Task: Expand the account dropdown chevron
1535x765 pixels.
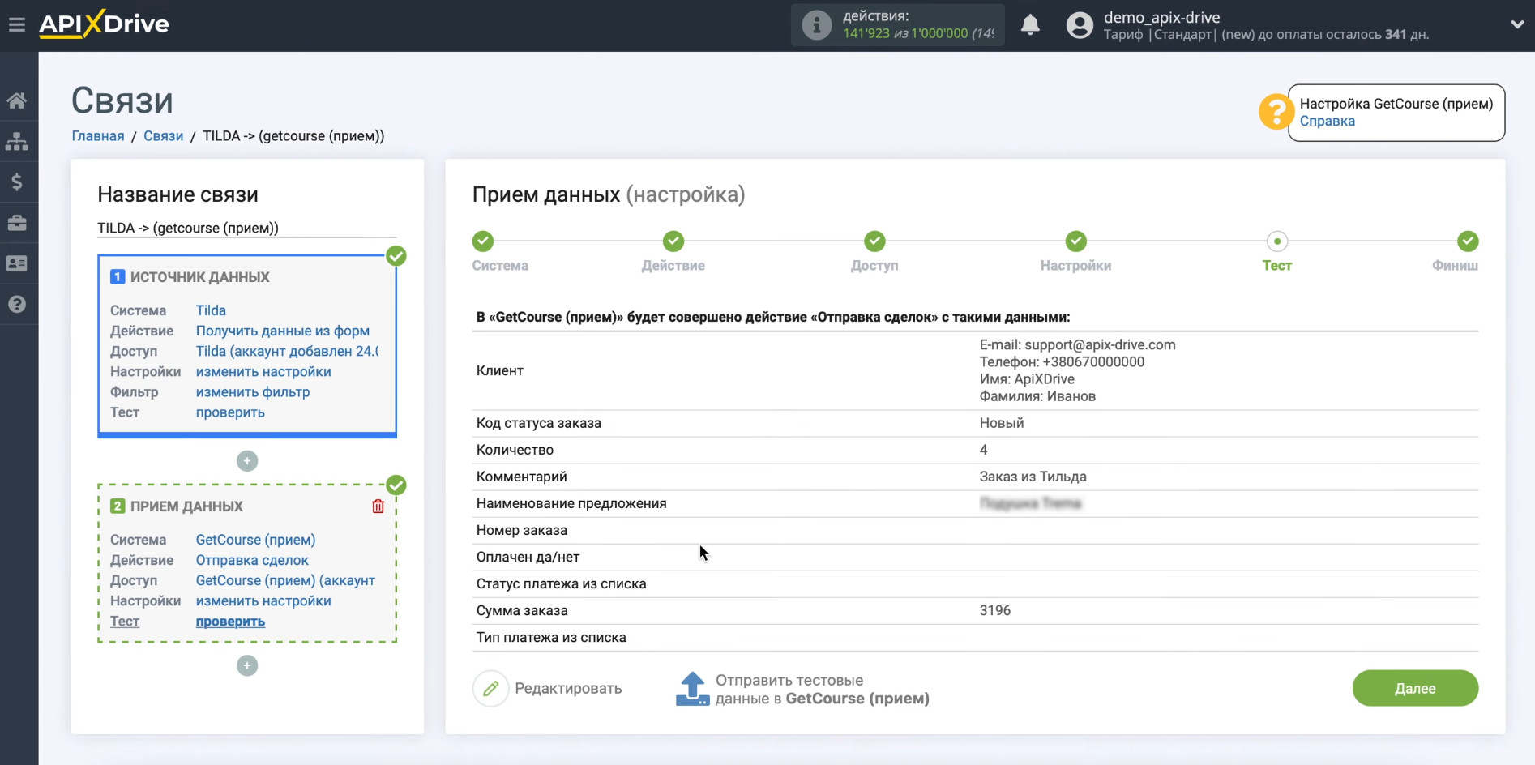Action: coord(1517,25)
